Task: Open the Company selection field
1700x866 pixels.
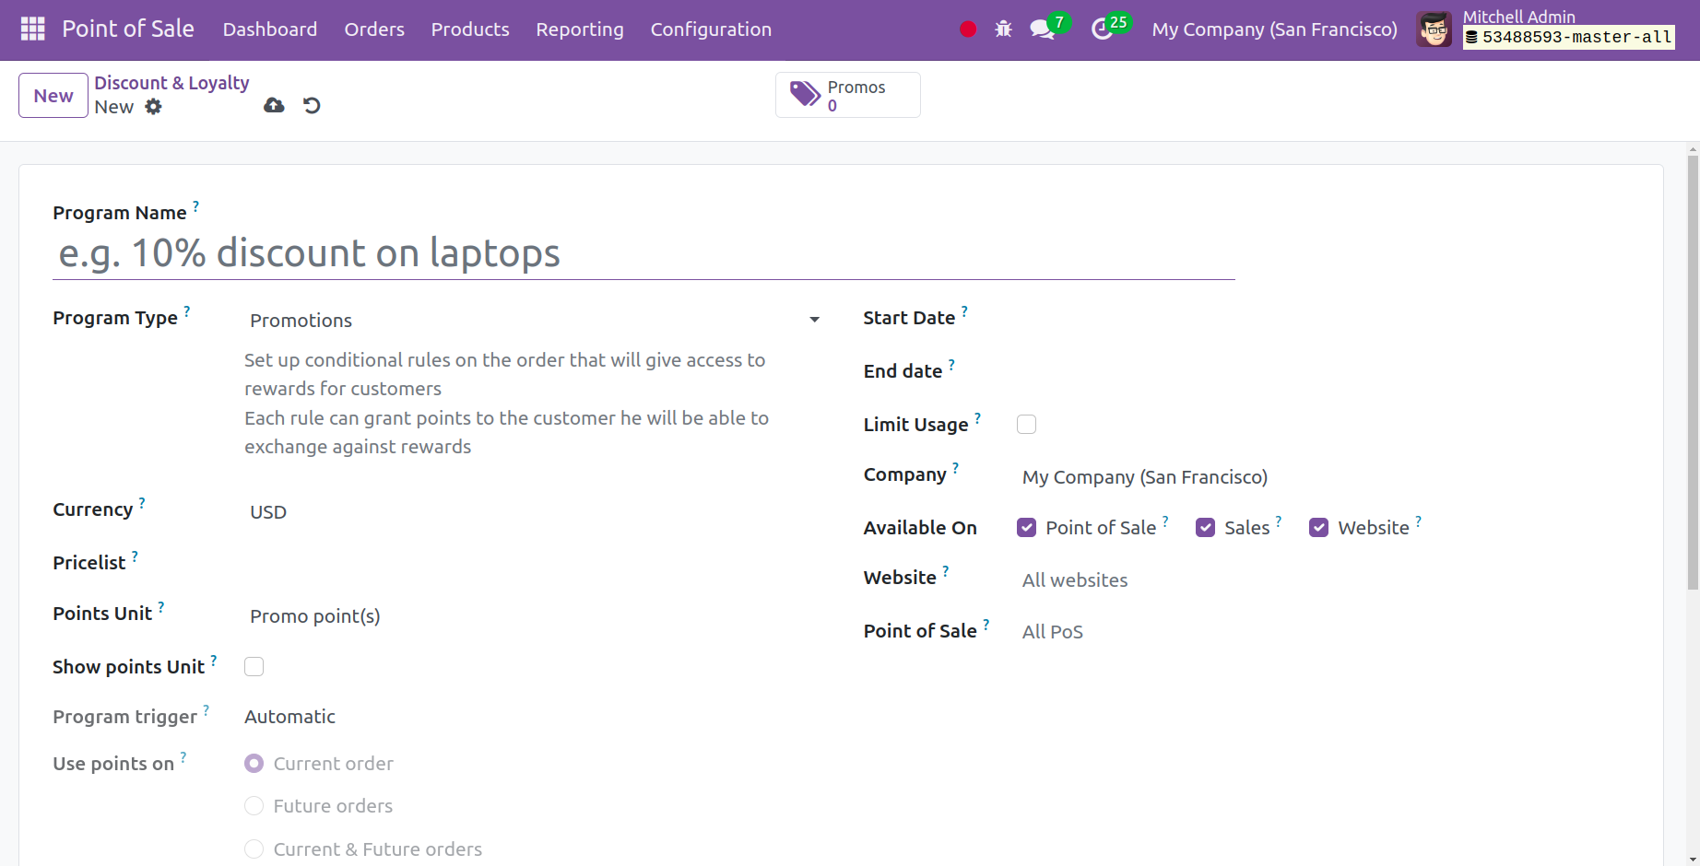Action: [x=1144, y=477]
